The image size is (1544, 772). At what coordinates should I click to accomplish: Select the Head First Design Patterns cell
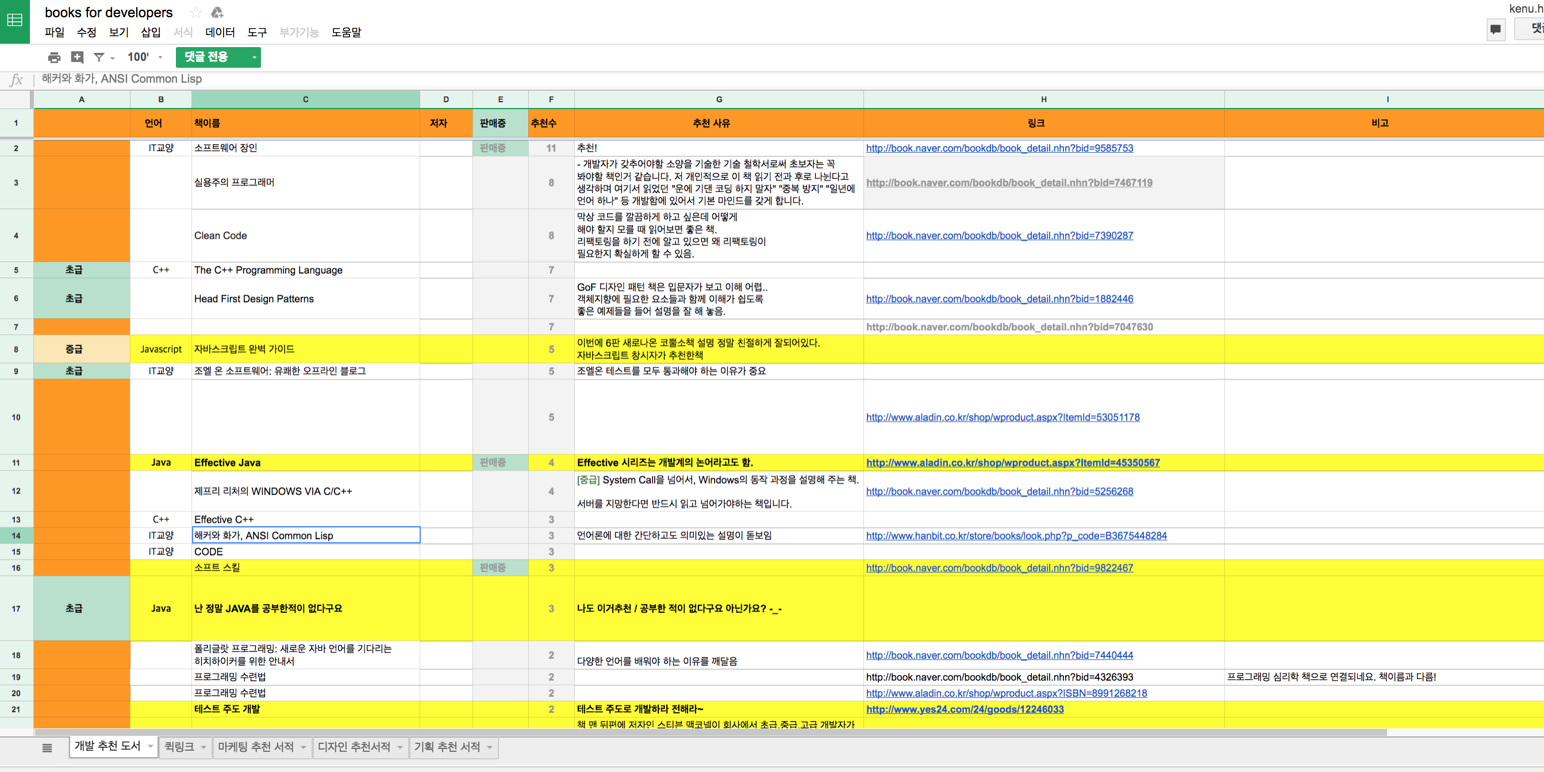306,299
